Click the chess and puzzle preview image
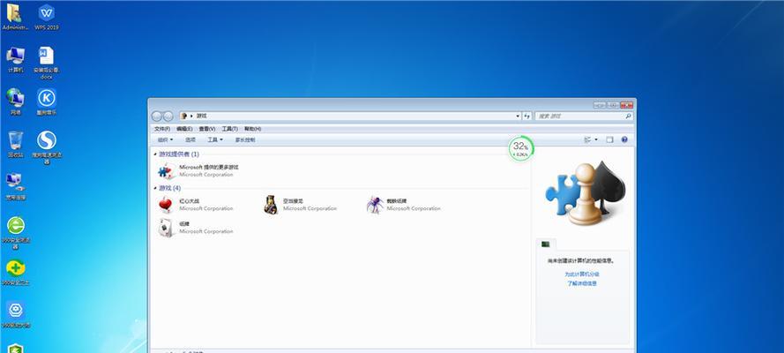This screenshot has height=353, width=784. coord(585,193)
